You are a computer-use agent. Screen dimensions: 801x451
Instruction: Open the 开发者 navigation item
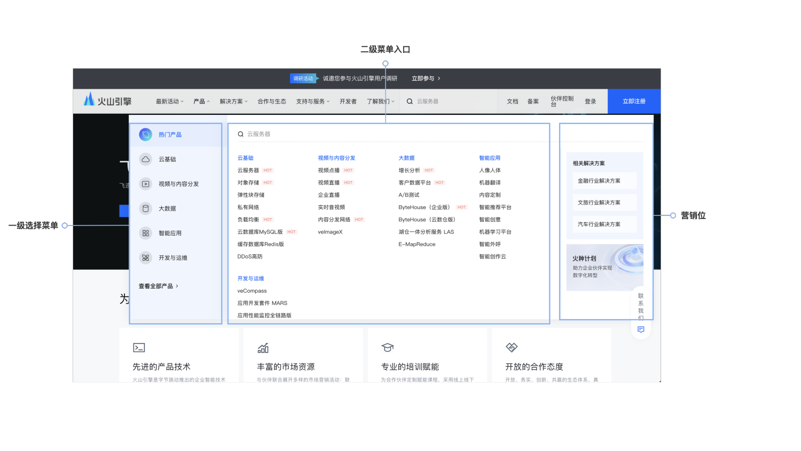[x=348, y=102]
